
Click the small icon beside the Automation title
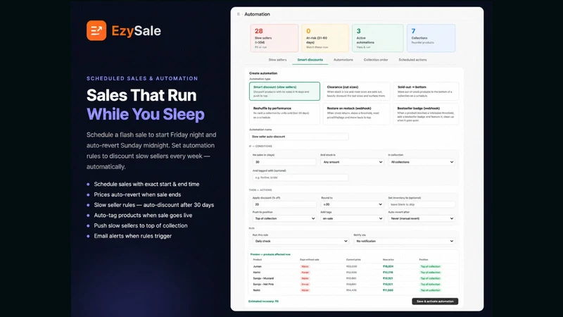[x=239, y=14]
